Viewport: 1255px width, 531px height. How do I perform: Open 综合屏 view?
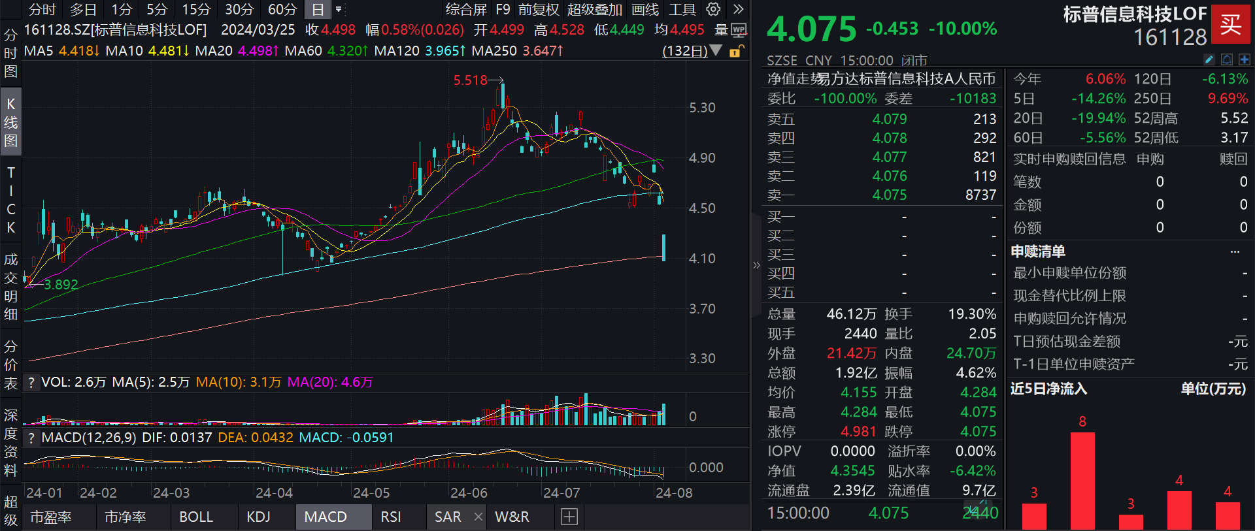coord(466,9)
